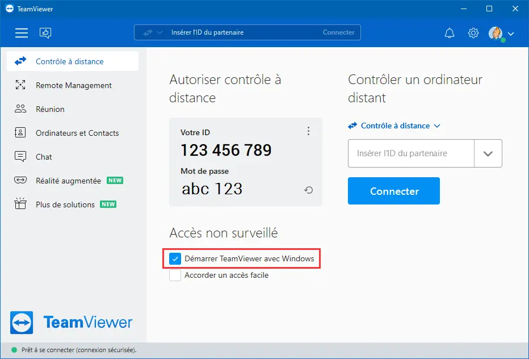This screenshot has width=529, height=359.
Task: Click the contacts book icon
Action: (x=20, y=132)
